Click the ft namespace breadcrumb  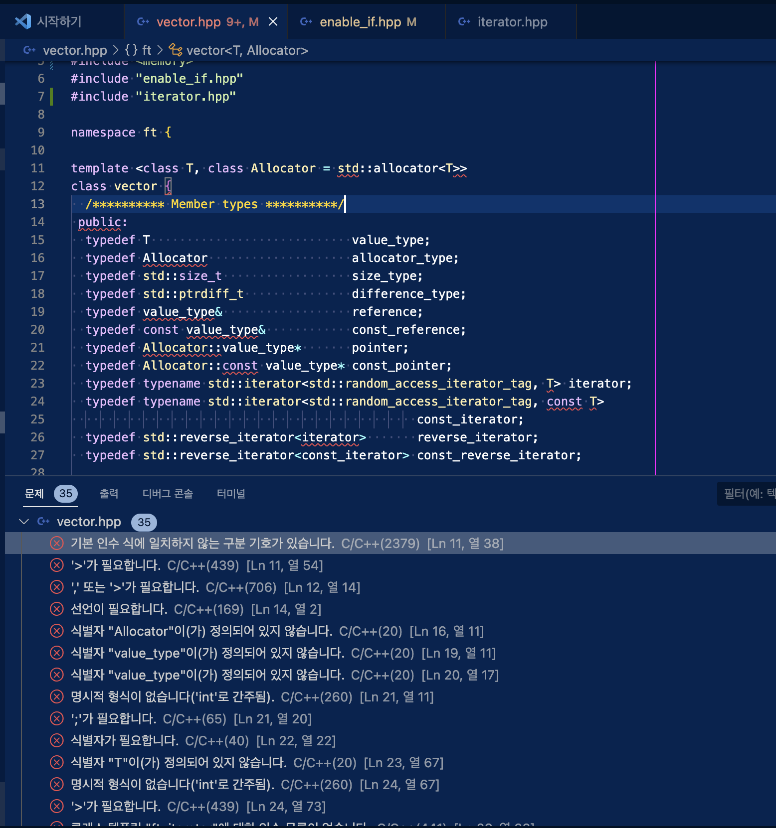click(x=146, y=50)
